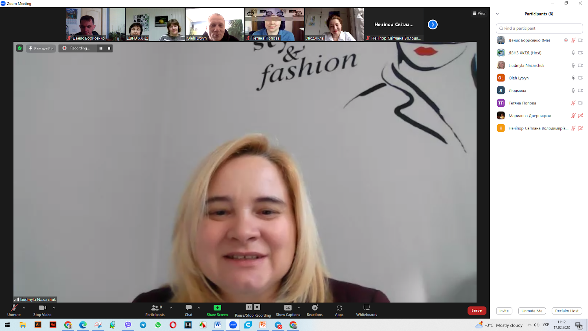Screen dimensions: 588x331
Task: Open the notification center icon
Action: [579, 325]
